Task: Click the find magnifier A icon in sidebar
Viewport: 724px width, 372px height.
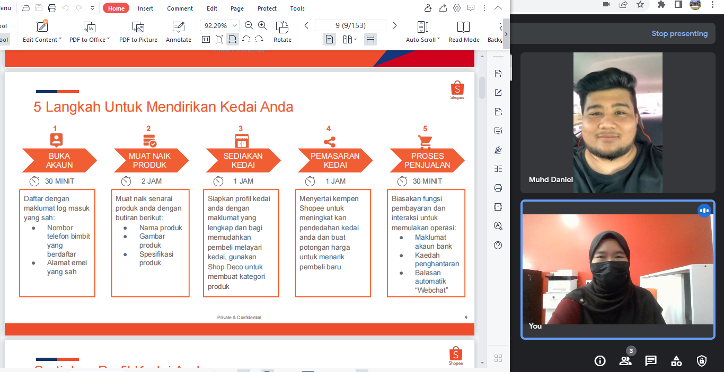Action: click(498, 226)
